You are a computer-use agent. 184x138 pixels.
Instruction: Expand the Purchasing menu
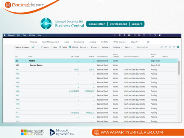coord(80,42)
